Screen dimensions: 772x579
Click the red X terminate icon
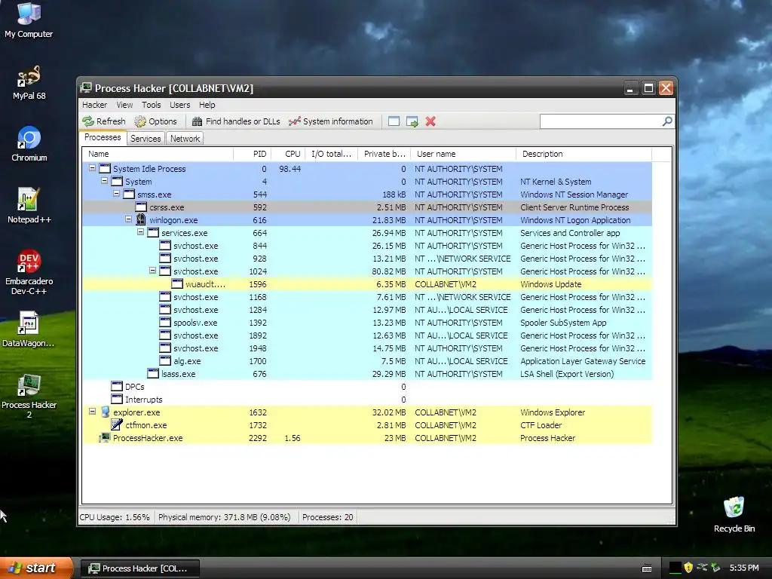coord(430,121)
